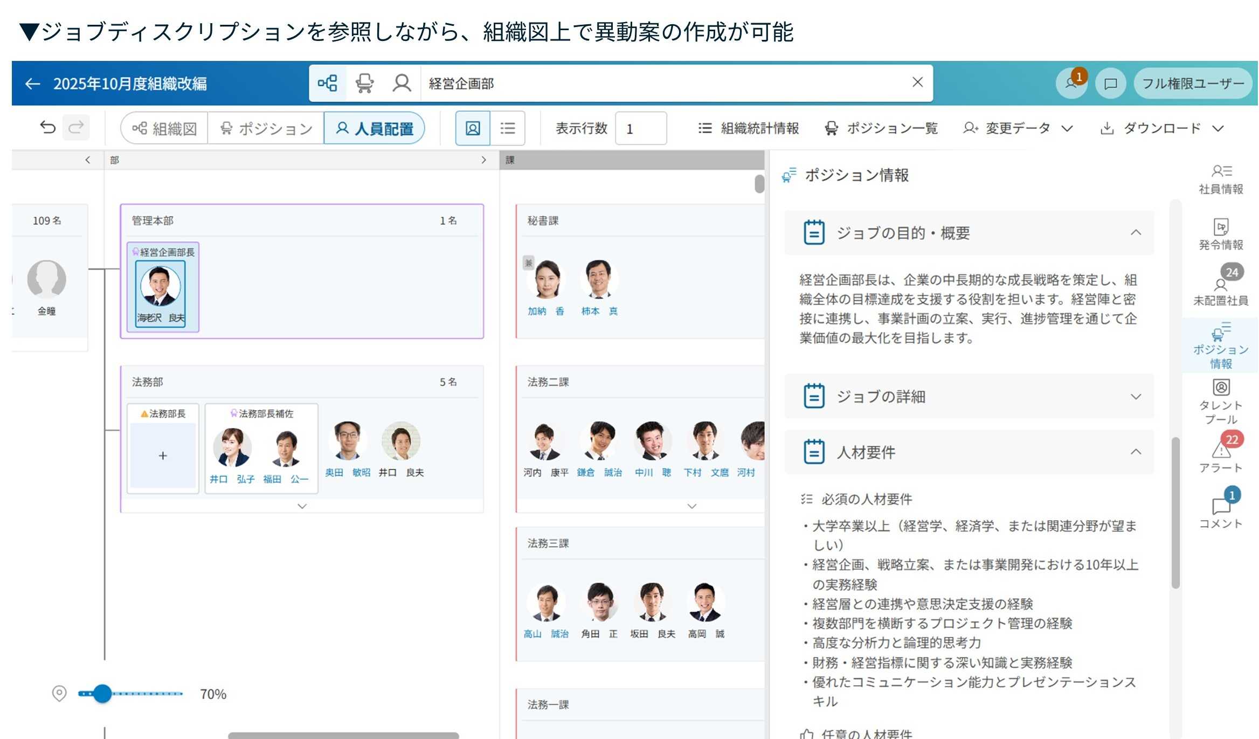Open アラート panel in right sidebar
The width and height of the screenshot is (1259, 739).
click(x=1221, y=455)
